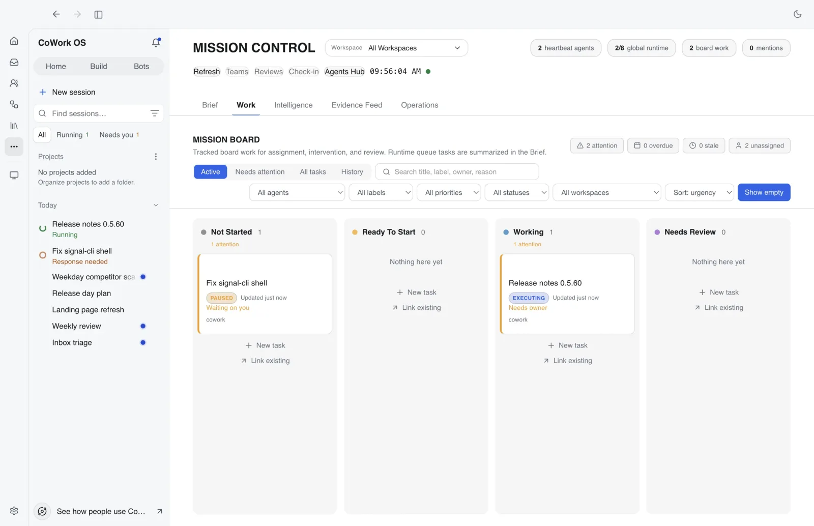Open the Fix signal-cli shell task card

(265, 294)
